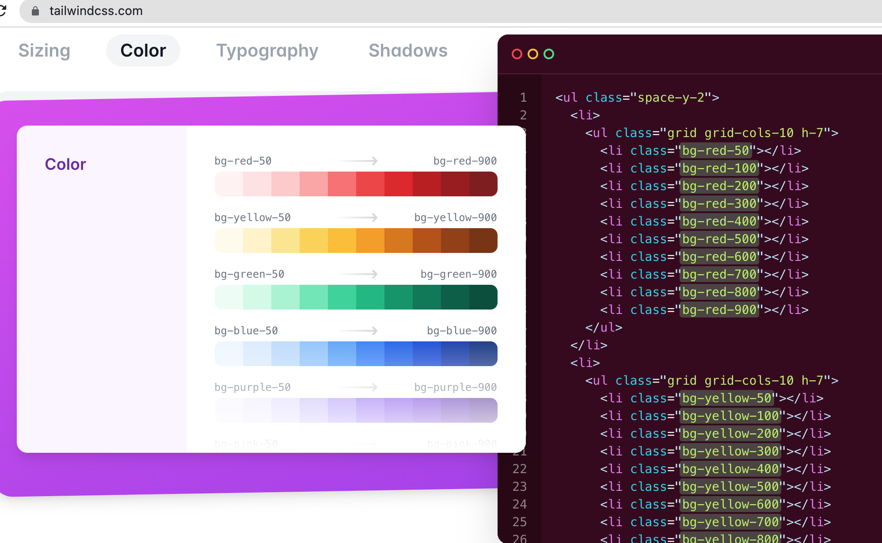The height and width of the screenshot is (543, 882).
Task: Click the lightest purple swatch bg-purple-50
Action: [229, 410]
